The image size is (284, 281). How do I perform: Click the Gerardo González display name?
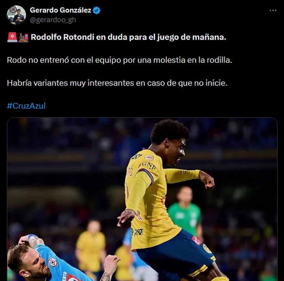point(60,10)
